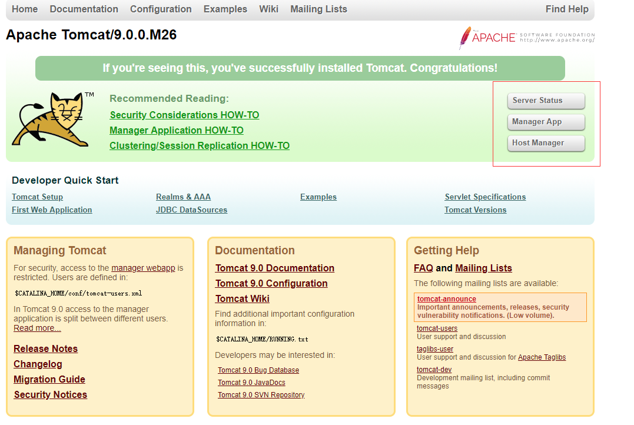Click the Managing Tomcat heading

point(60,251)
